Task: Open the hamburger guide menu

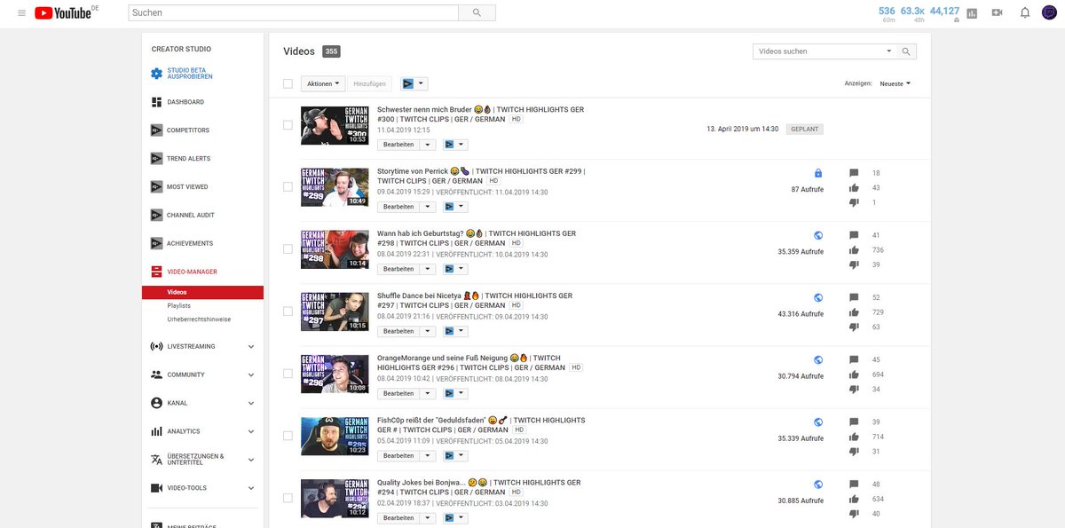Action: point(21,12)
